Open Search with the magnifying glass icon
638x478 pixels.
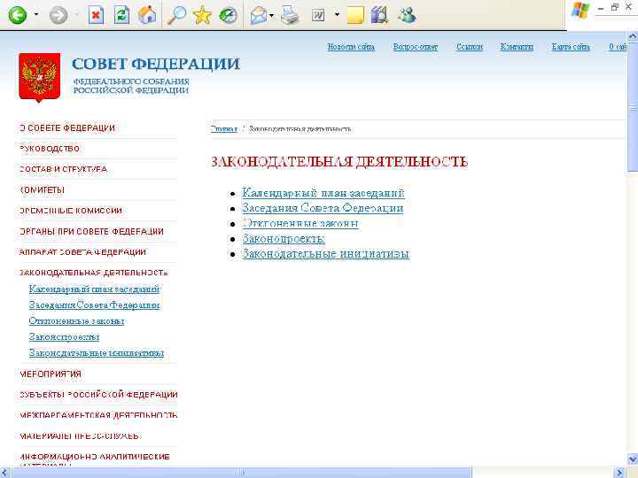pyautogui.click(x=176, y=15)
